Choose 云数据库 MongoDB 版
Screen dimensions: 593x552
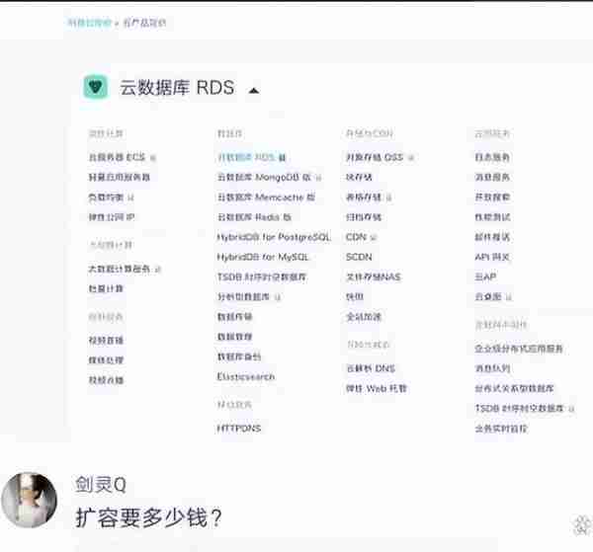point(264,177)
